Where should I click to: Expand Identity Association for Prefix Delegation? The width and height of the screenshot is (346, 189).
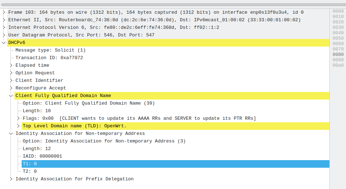(x=11, y=179)
